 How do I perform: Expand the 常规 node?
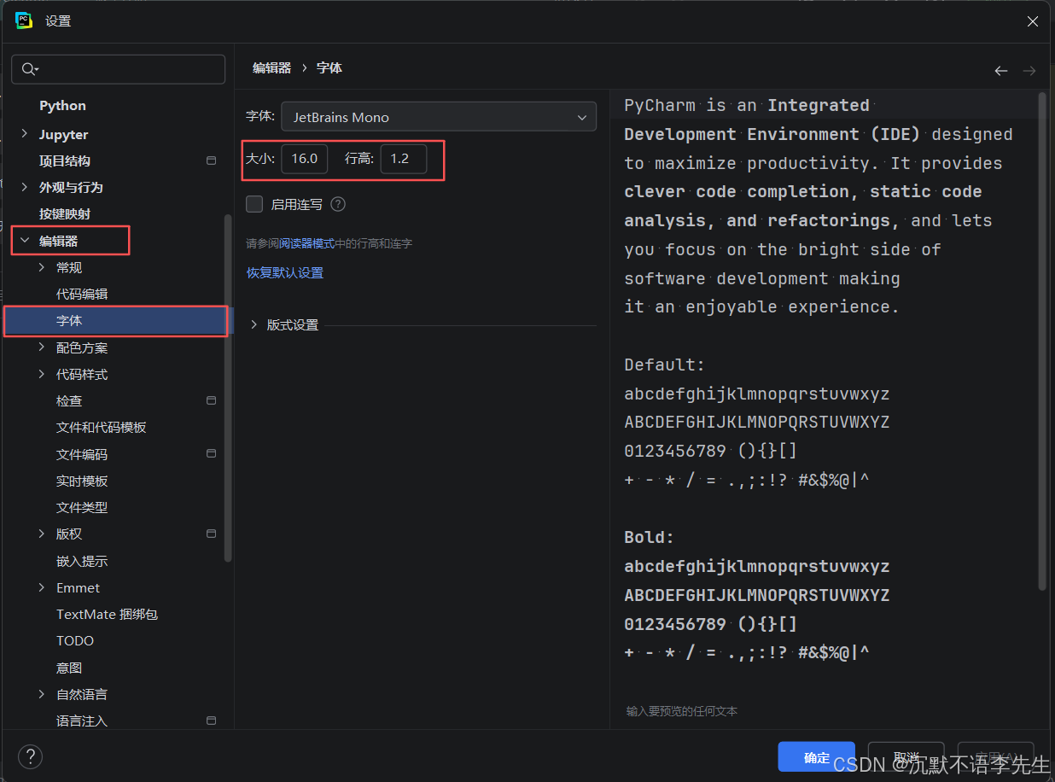point(42,267)
